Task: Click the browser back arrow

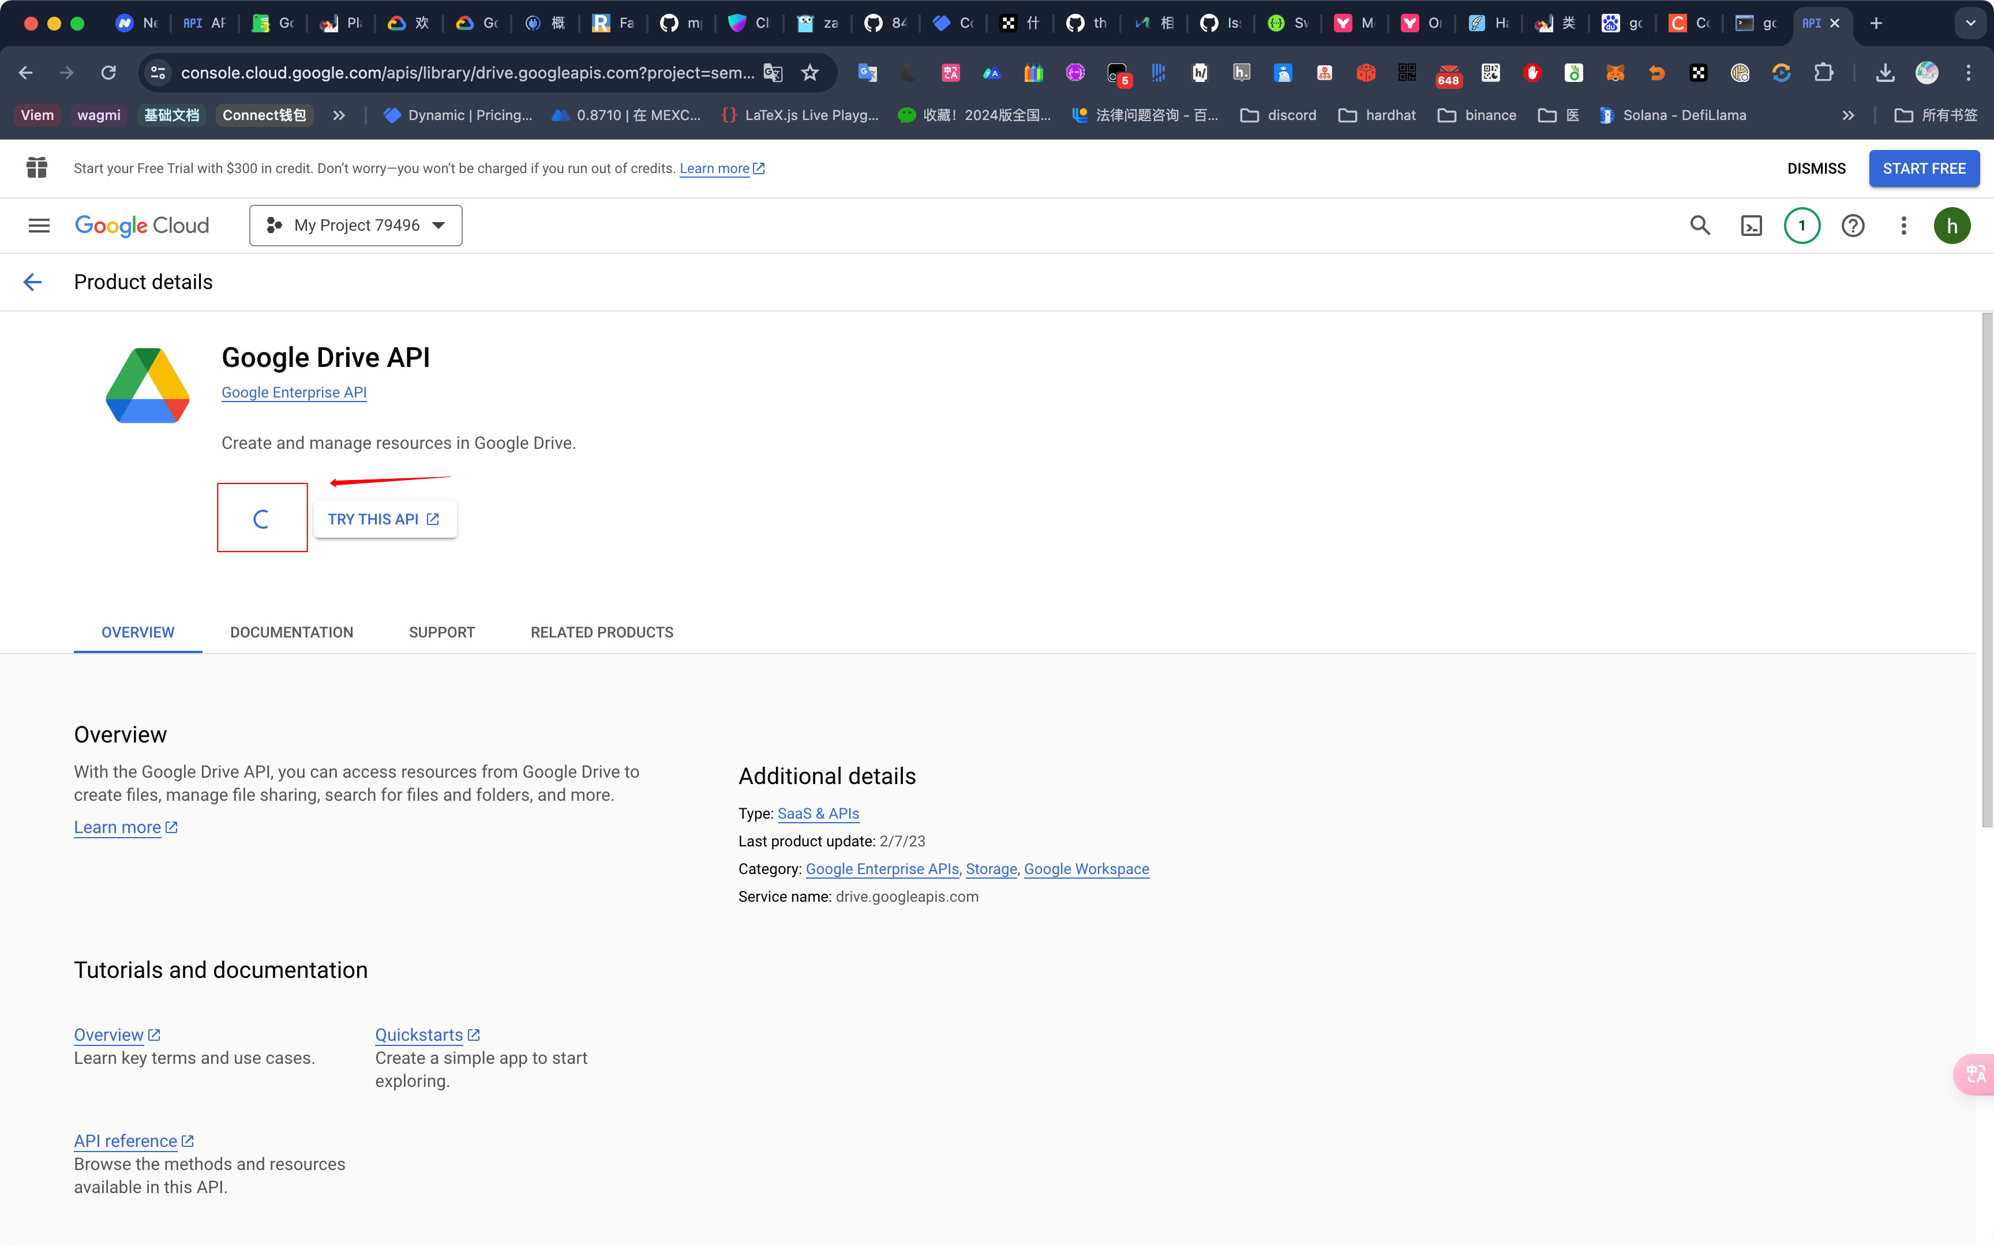Action: [x=25, y=73]
